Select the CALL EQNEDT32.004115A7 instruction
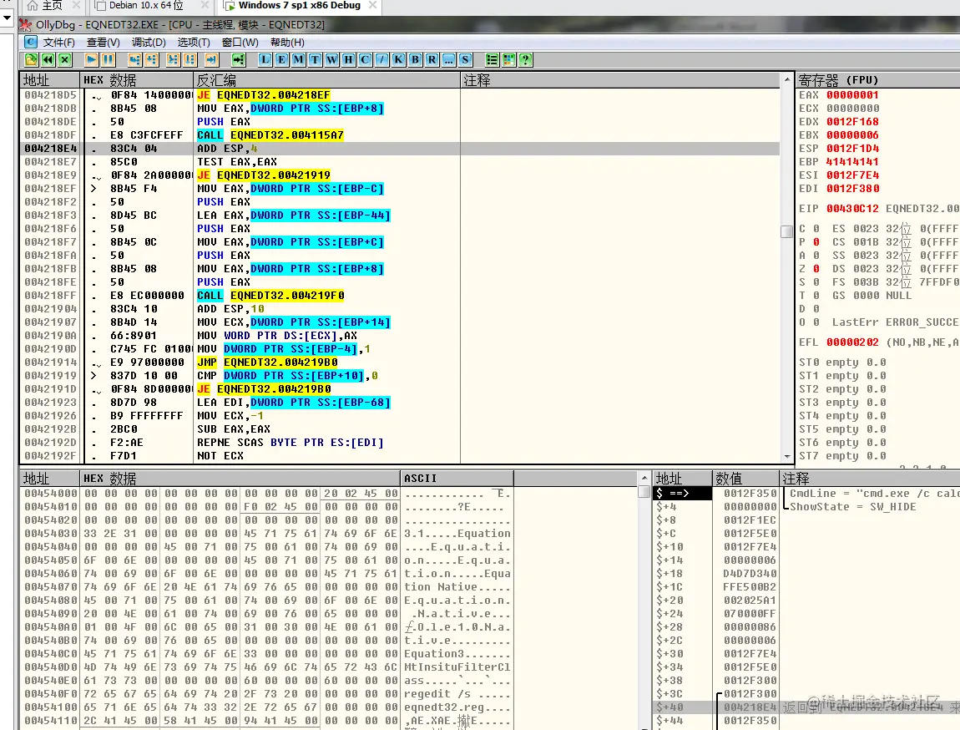The image size is (960, 730). tap(270, 135)
